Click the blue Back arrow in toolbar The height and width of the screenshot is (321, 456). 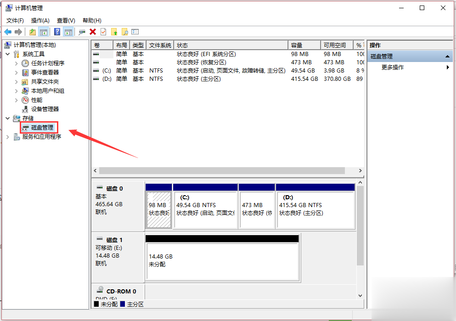8,32
